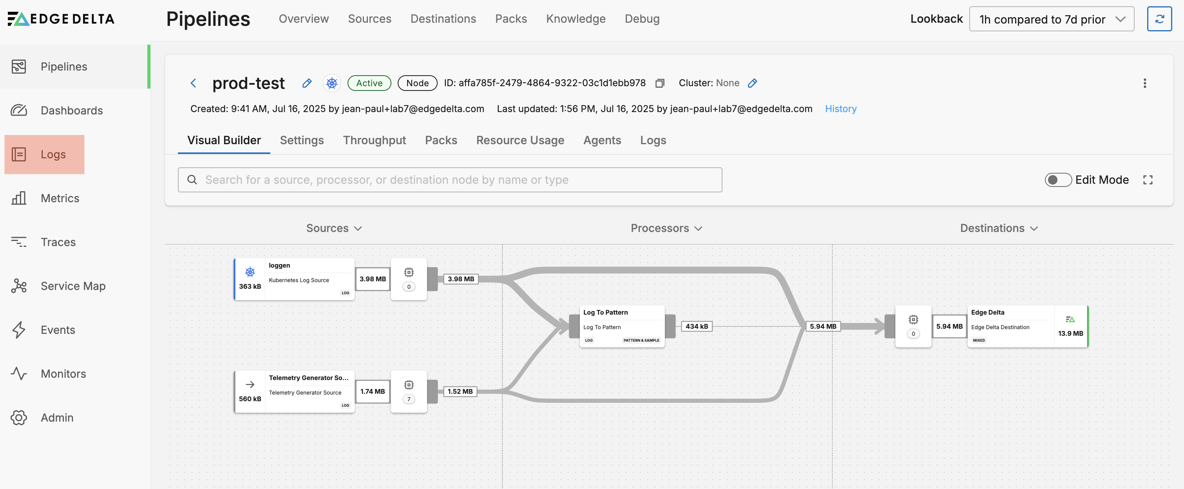Click the Node badge
The image size is (1184, 489).
coord(417,83)
